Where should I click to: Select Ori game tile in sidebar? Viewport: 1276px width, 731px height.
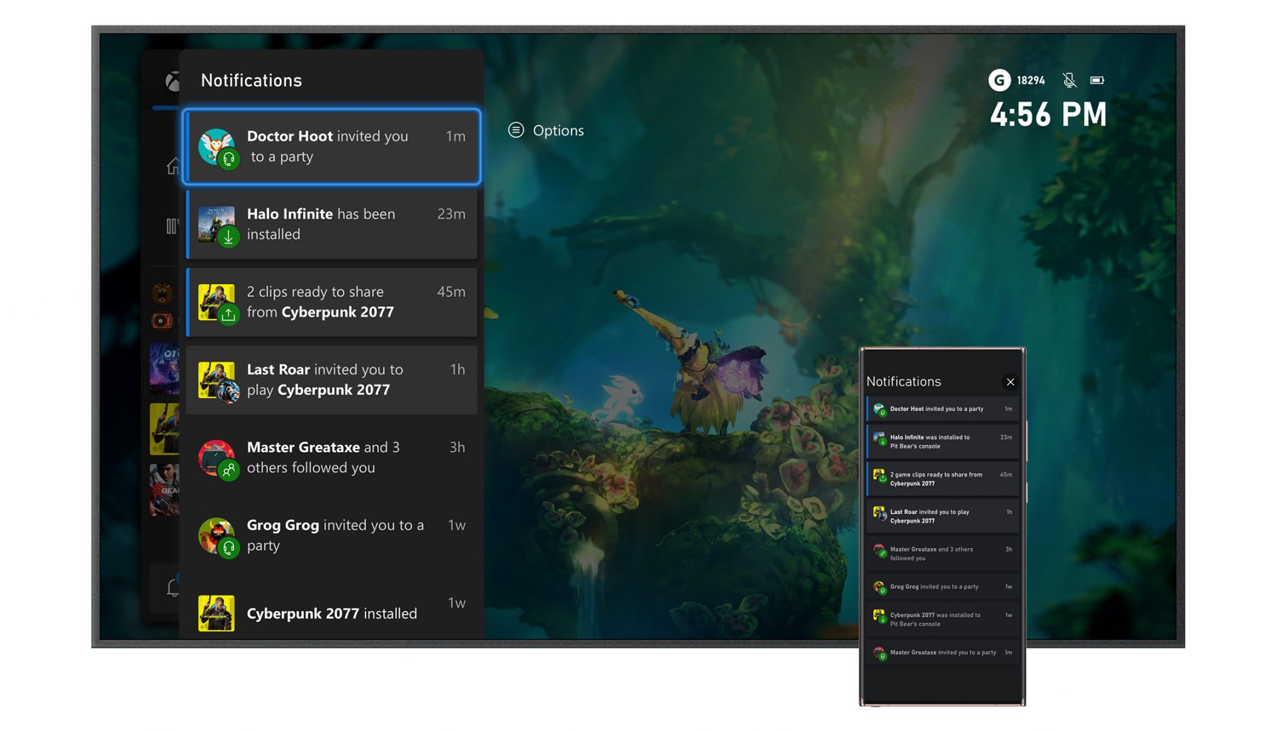(165, 368)
